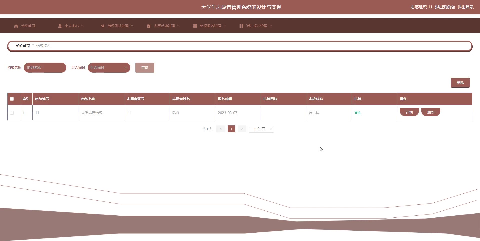
Task: Expand the 志愿活动管理 menu chevron
Action: [x=178, y=26]
